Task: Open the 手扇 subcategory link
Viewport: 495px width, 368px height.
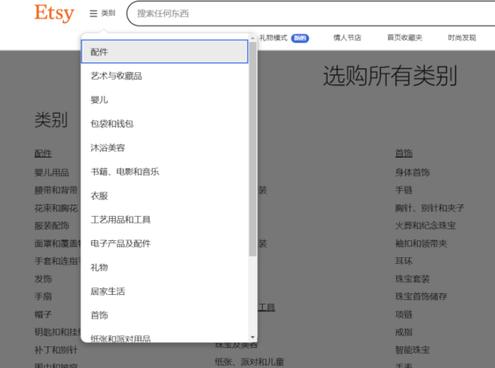Action: pos(43,297)
